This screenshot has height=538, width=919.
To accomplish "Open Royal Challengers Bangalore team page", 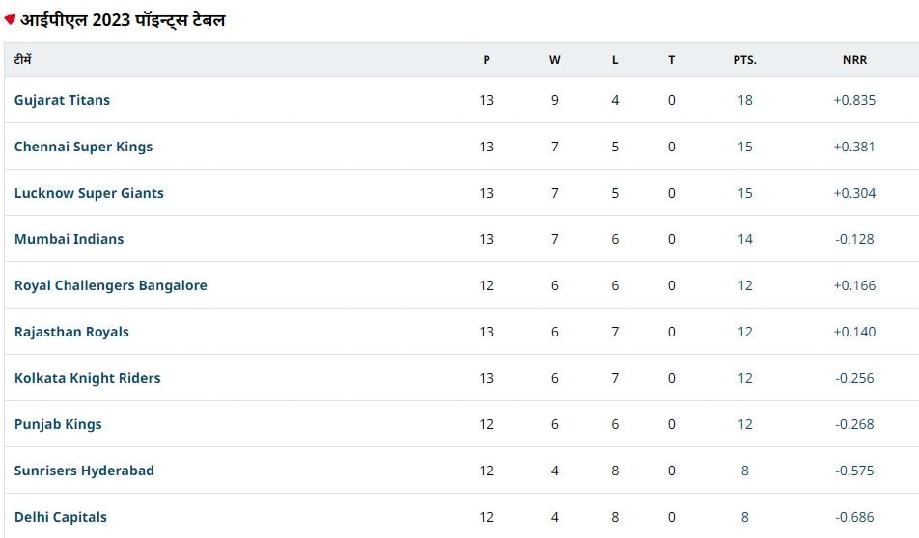I will [110, 285].
